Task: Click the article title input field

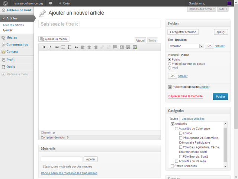Action: (x=100, y=24)
